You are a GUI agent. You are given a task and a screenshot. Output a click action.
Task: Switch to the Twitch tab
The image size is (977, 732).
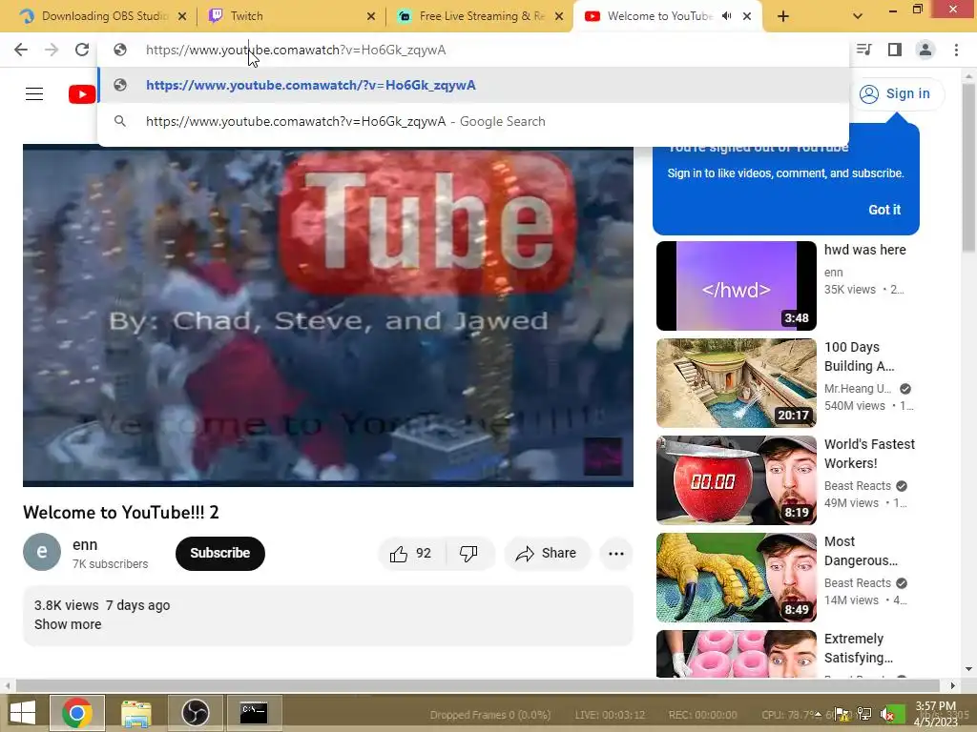(290, 16)
